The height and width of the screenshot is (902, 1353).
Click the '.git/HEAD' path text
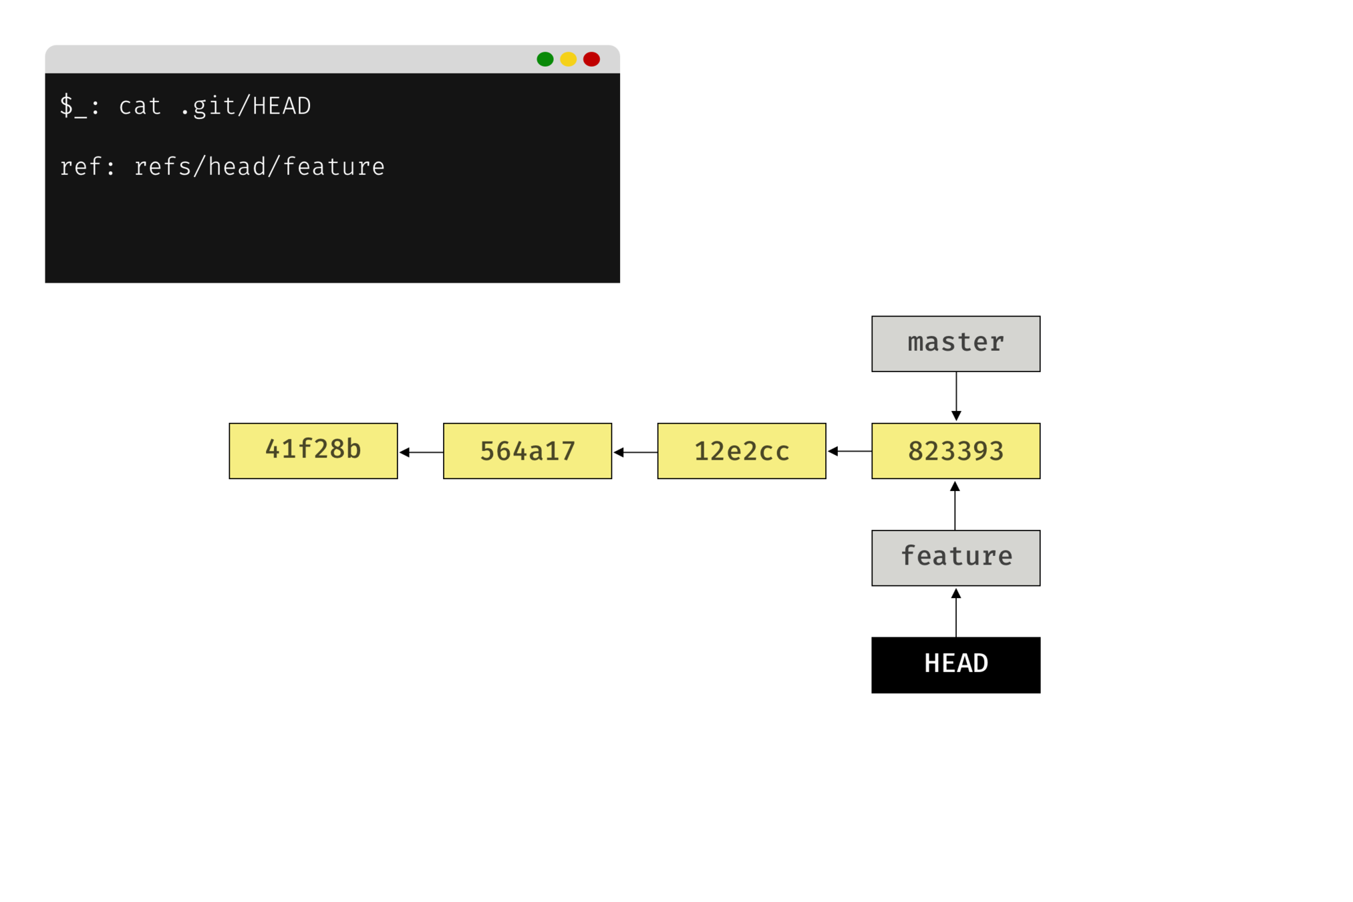click(245, 106)
